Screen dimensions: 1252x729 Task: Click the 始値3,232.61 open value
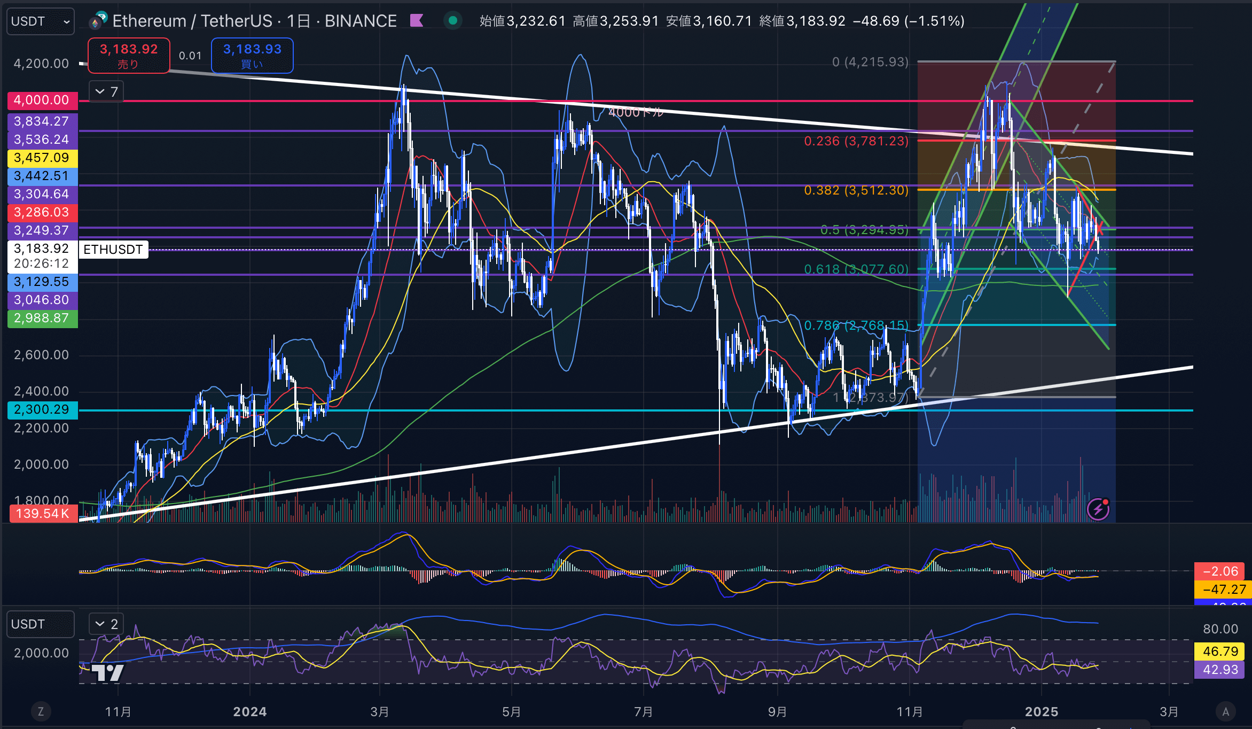click(522, 21)
